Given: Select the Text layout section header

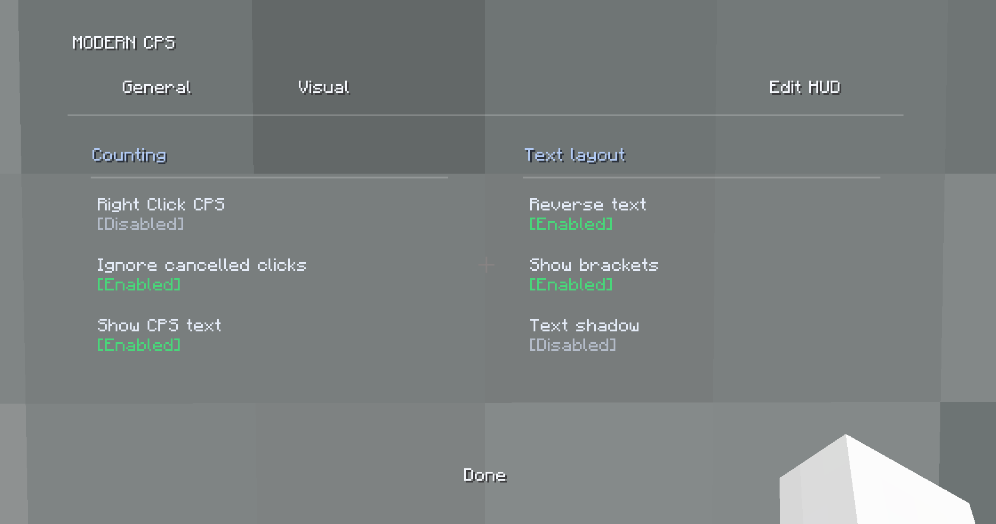Looking at the screenshot, I should point(575,155).
